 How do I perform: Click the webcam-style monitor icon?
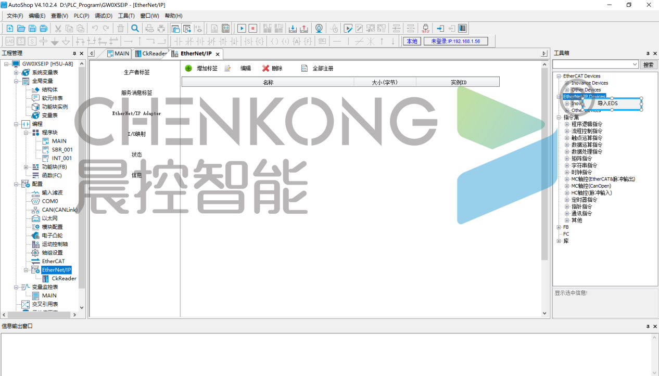319,28
